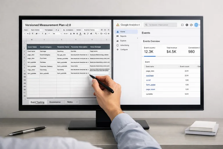The image size is (223, 149).
Task: Collapse the Analytics sidebar with the chevron
Action: pyautogui.click(x=138, y=38)
